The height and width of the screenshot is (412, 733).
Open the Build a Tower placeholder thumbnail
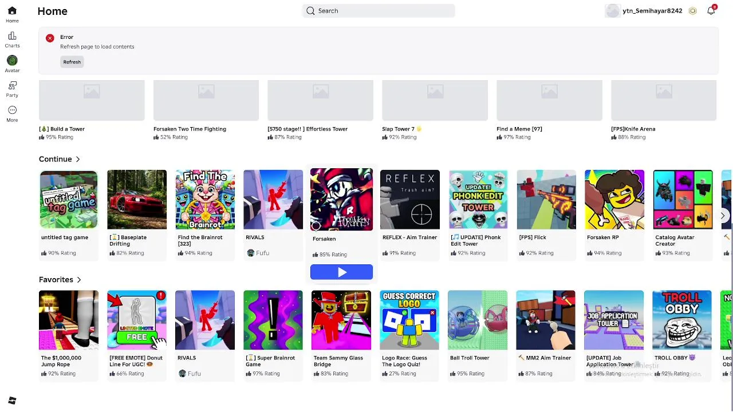[92, 100]
